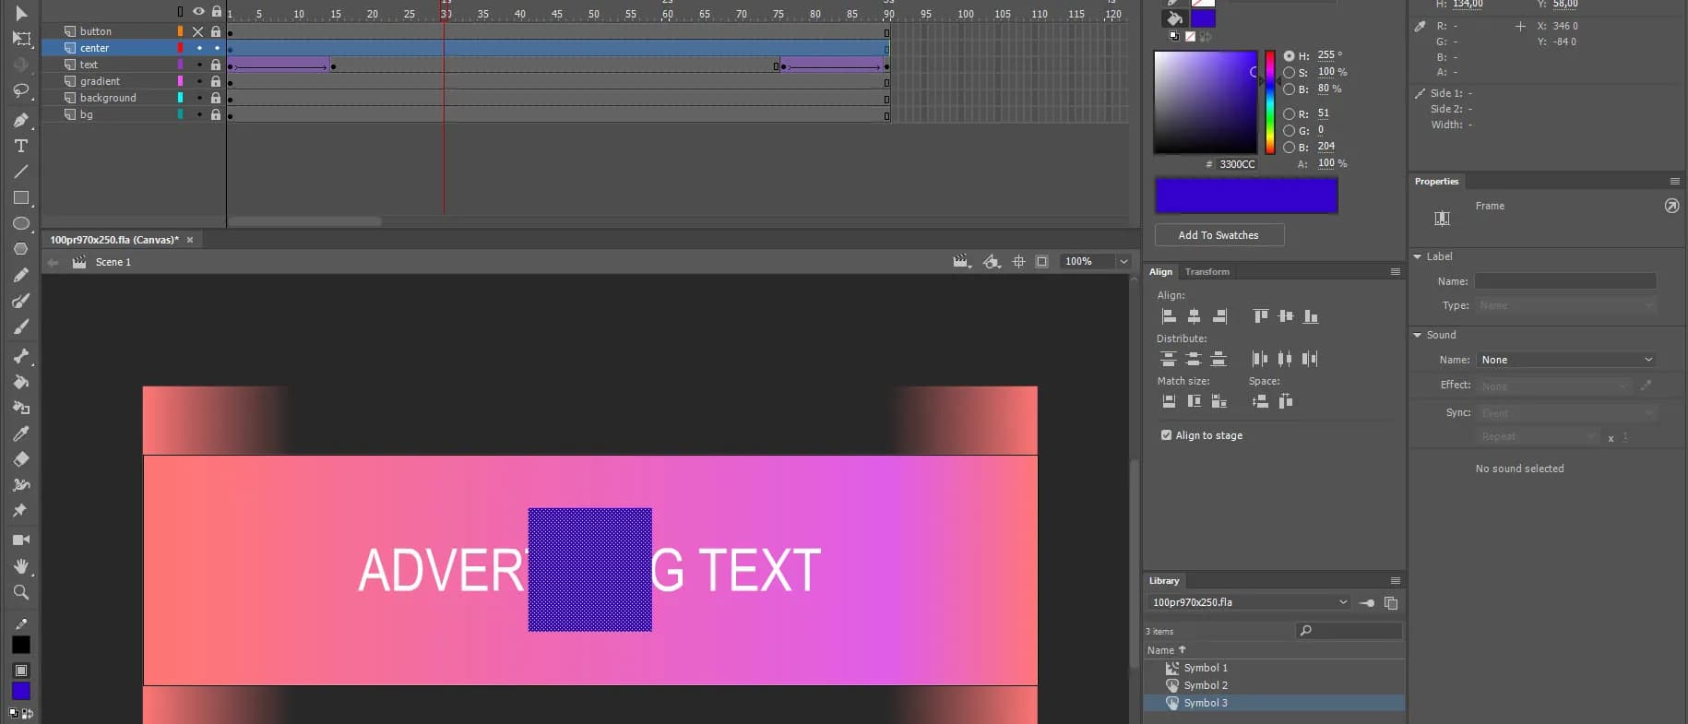Open the stage zoom percentage dropdown
The width and height of the screenshot is (1688, 724).
click(x=1123, y=262)
